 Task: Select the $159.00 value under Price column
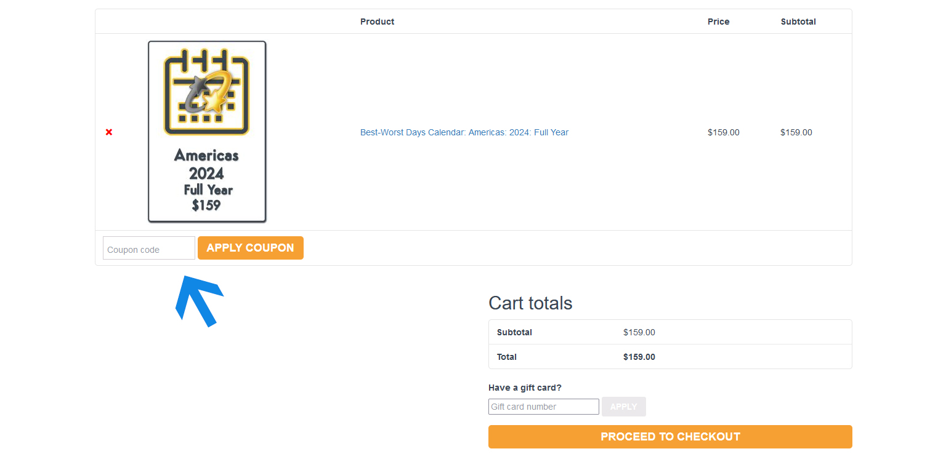[x=724, y=132]
